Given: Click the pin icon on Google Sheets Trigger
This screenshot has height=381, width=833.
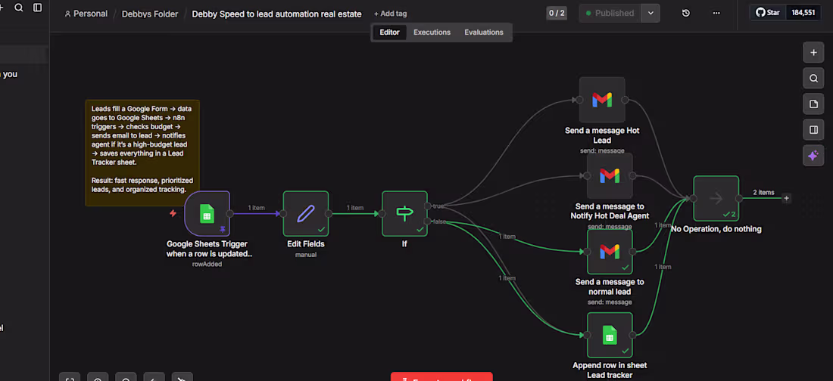Looking at the screenshot, I should click(222, 229).
